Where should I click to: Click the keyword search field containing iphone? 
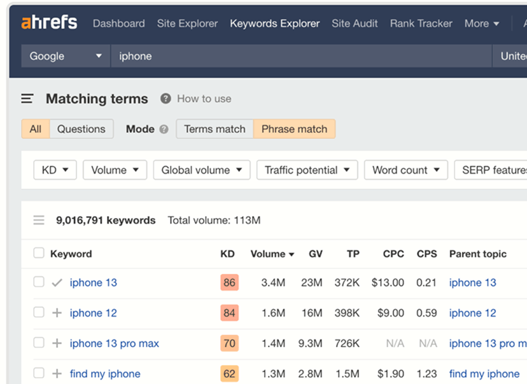pyautogui.click(x=301, y=56)
